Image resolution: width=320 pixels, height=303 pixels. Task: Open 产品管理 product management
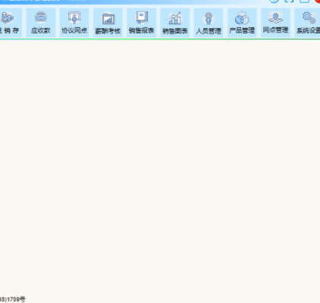(x=242, y=23)
